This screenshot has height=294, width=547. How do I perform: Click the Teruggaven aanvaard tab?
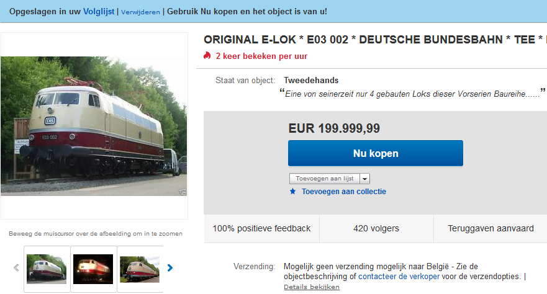coord(490,228)
